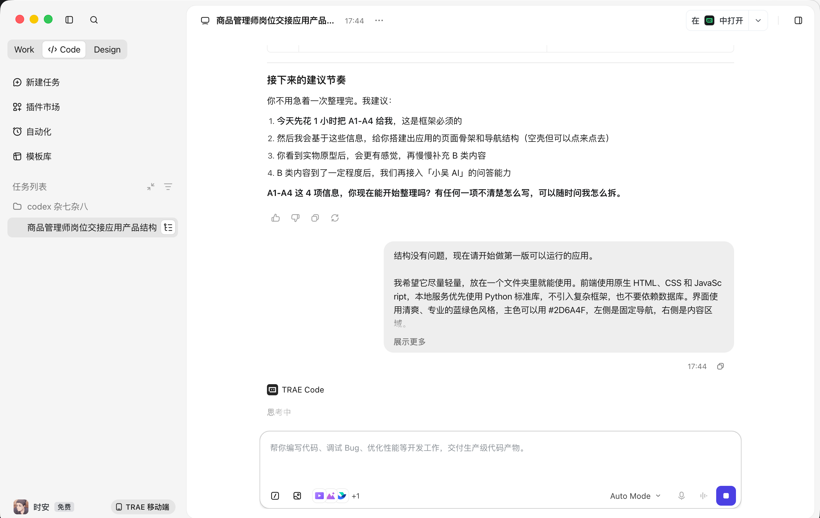Viewport: 820px width, 518px height.
Task: Start voice input with microphone icon
Action: [x=681, y=496]
